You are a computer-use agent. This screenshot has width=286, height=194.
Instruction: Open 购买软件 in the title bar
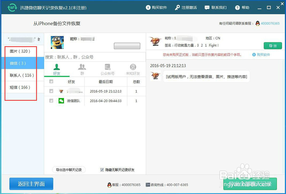pyautogui.click(x=156, y=7)
